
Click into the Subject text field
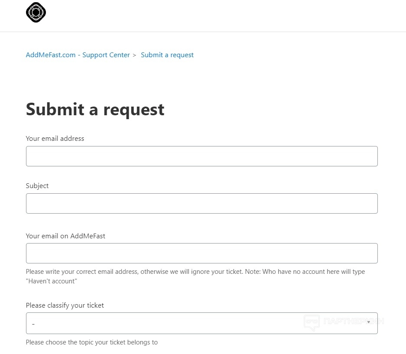click(201, 203)
